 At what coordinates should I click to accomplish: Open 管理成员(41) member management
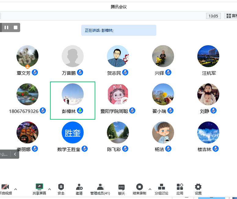click(x=100, y=189)
